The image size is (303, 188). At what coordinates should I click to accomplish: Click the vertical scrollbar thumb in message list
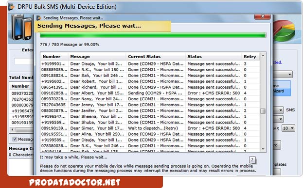coord(263,111)
